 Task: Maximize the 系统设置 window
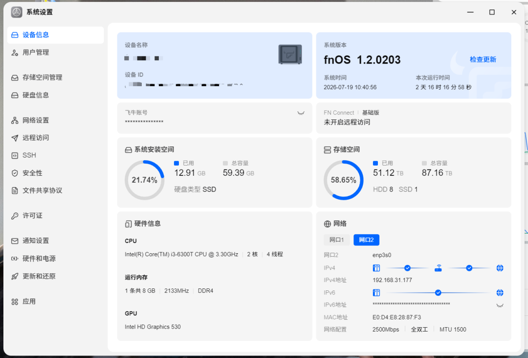pos(492,12)
